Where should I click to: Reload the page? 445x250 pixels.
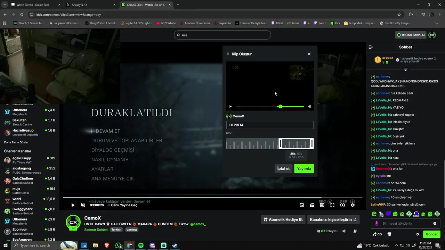coord(22,15)
